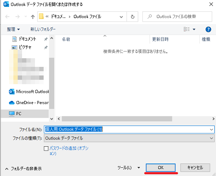Open the 整理 menu
The image size is (216, 176).
pos(13,29)
